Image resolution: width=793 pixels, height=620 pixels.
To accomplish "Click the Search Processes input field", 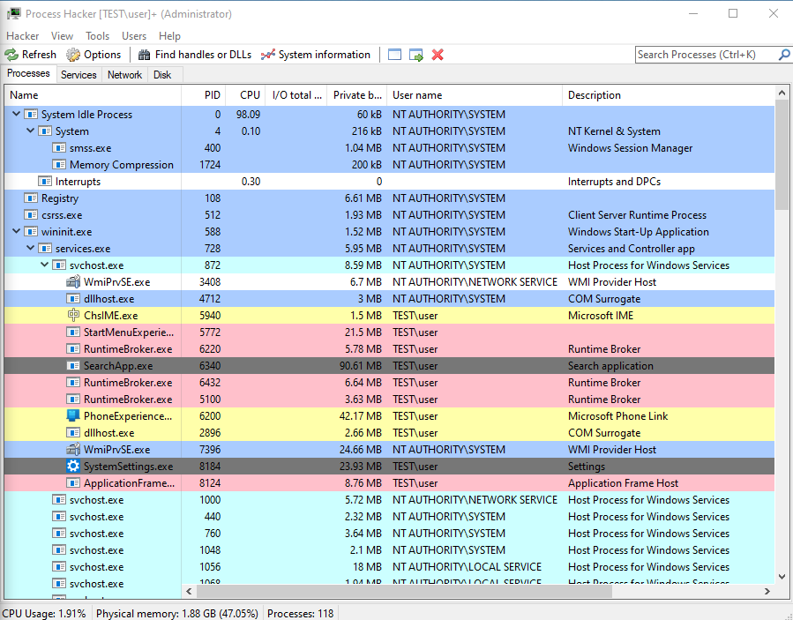I will click(706, 54).
